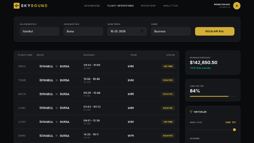254x143 pixels.
Task: Click the Schedule column header
Action: 89,55
